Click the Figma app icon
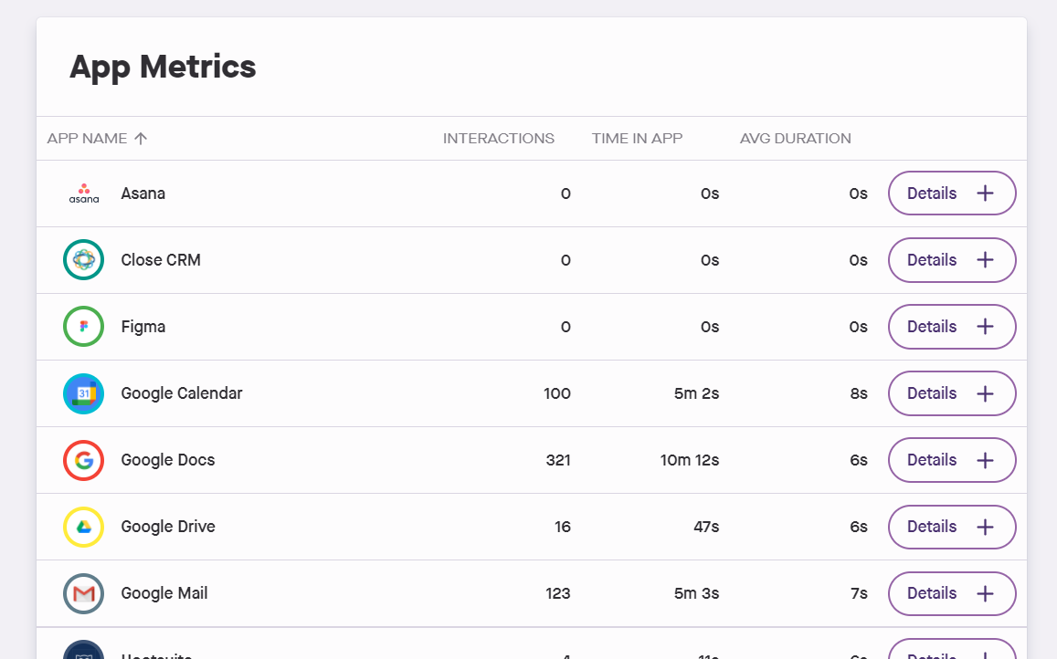The width and height of the screenshot is (1057, 659). coord(84,327)
